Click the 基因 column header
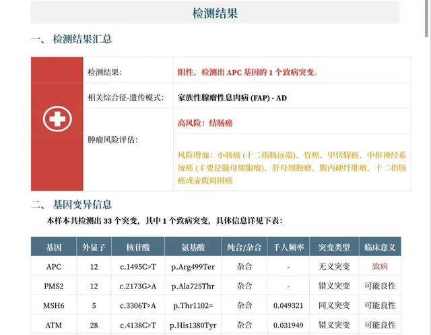Image resolution: width=431 pixels, height=335 pixels. [53, 247]
